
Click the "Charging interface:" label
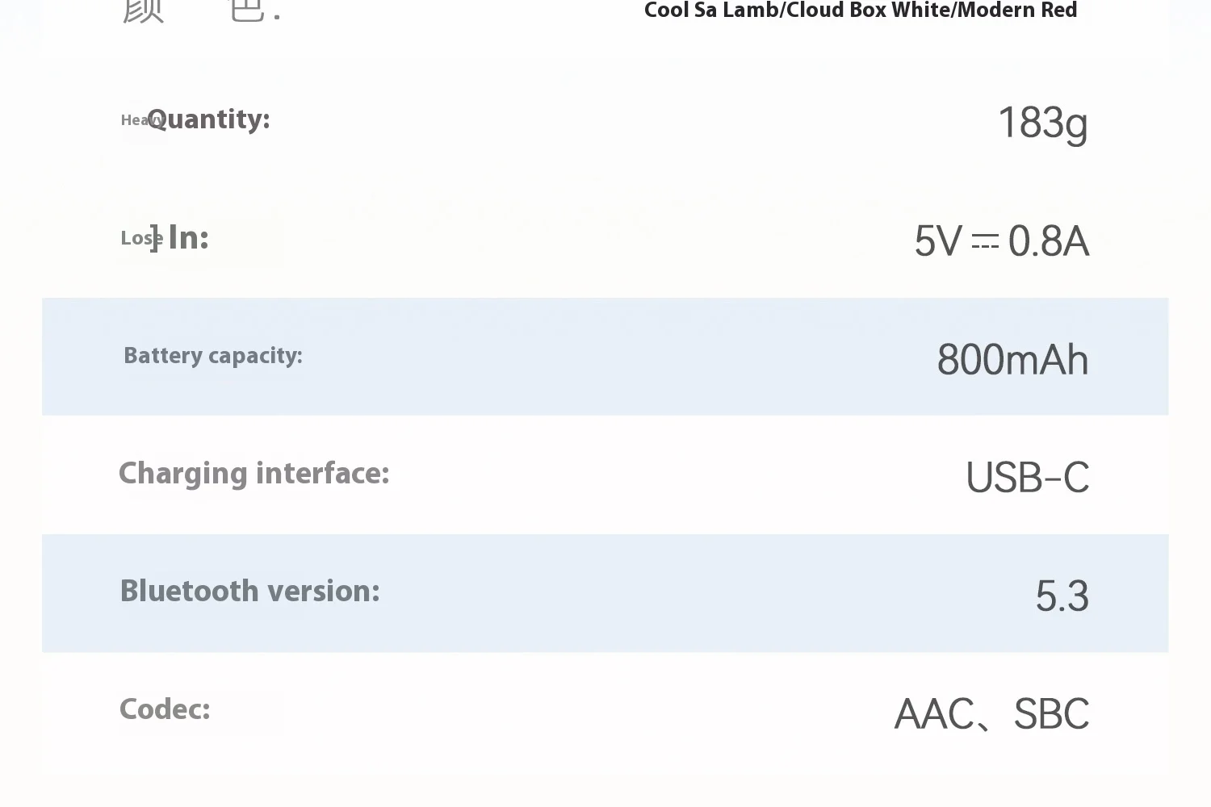coord(254,474)
